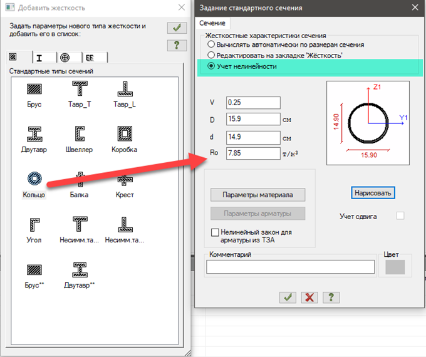Confirm adding stiffness with green checkmark
Image resolution: width=426 pixels, height=357 pixels.
coord(177,28)
